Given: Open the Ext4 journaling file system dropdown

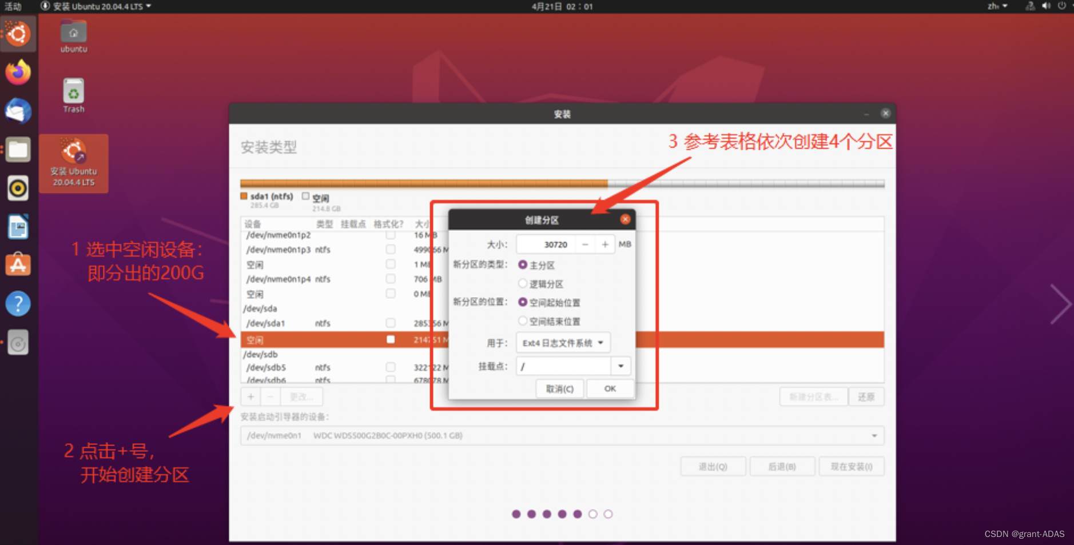Looking at the screenshot, I should (x=563, y=343).
